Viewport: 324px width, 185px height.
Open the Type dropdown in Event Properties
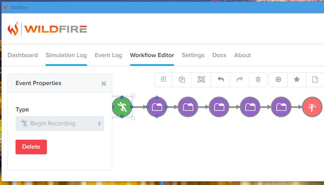pos(60,123)
